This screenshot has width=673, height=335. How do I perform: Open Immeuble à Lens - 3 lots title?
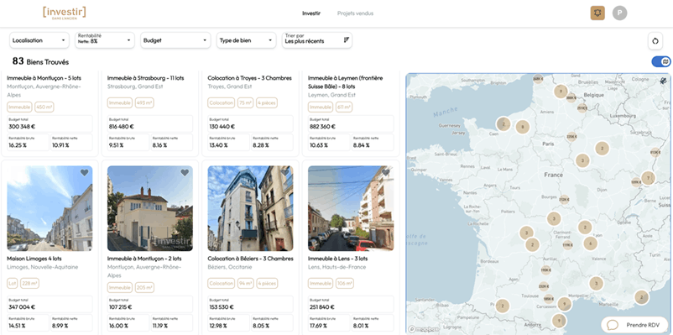coord(338,259)
